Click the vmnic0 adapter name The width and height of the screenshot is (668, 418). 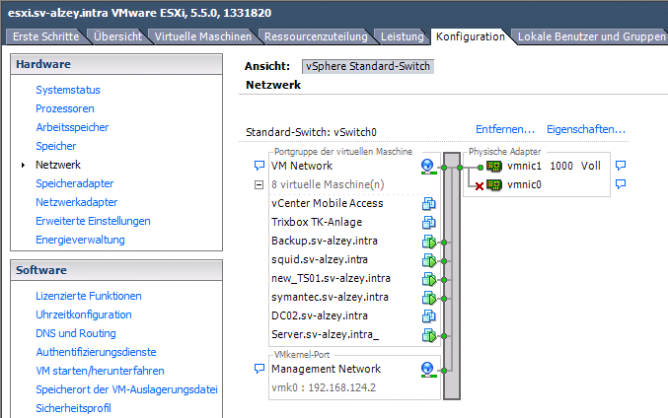[524, 184]
